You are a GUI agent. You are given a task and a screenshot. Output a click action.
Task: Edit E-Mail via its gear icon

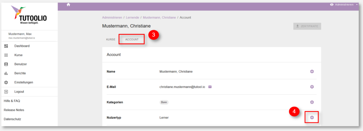[x=312, y=87]
